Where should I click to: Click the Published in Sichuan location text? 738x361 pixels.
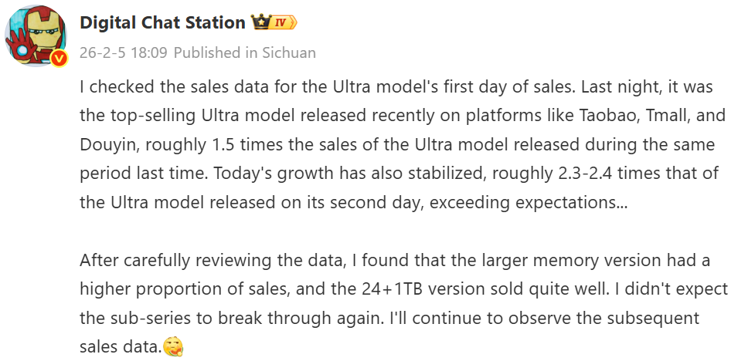(x=244, y=52)
